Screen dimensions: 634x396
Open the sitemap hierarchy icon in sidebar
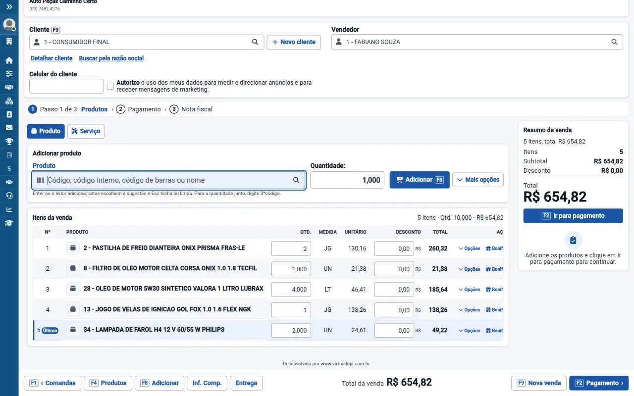pos(9,101)
